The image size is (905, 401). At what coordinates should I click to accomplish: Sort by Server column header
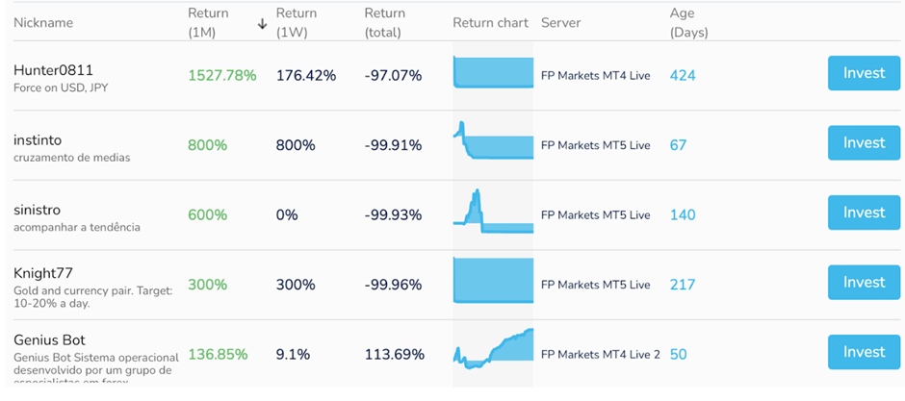[561, 23]
